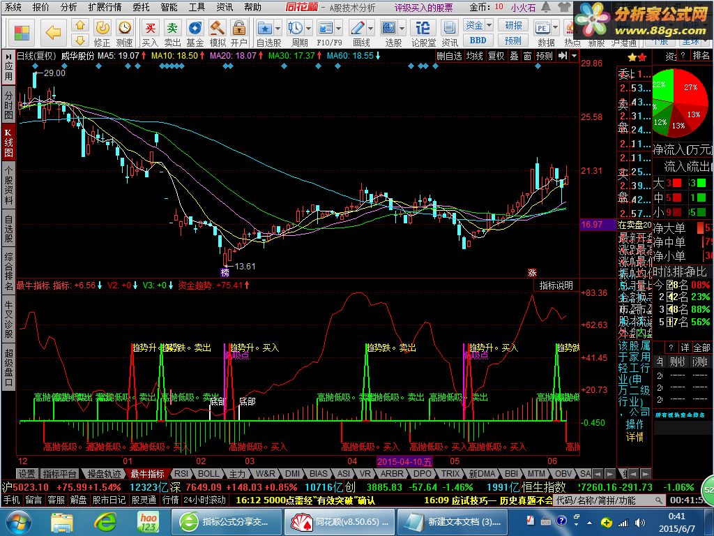Select the 个股资料 sidebar tab
The height and width of the screenshot is (536, 714).
[x=8, y=185]
